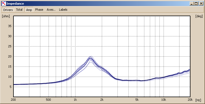Click the [deg] axis unit label
Screen dimensions: 205x104
click(x=199, y=16)
